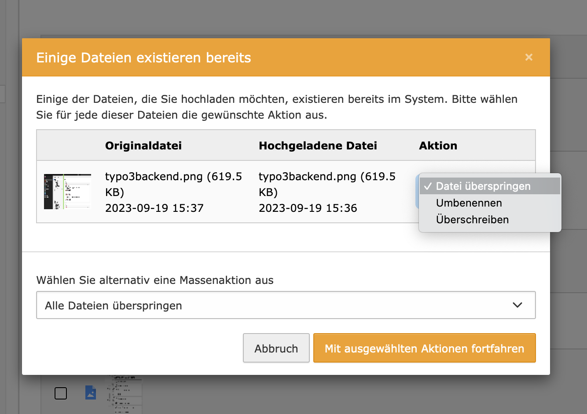Open the file preview thumbnail behind the dialog
The image size is (587, 414).
[125, 394]
